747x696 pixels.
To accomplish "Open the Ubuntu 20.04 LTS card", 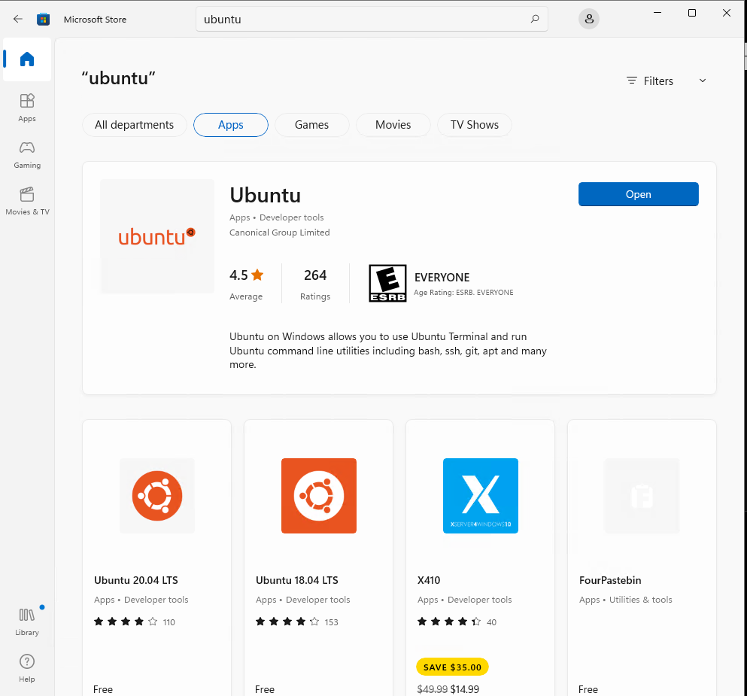I will 156,557.
